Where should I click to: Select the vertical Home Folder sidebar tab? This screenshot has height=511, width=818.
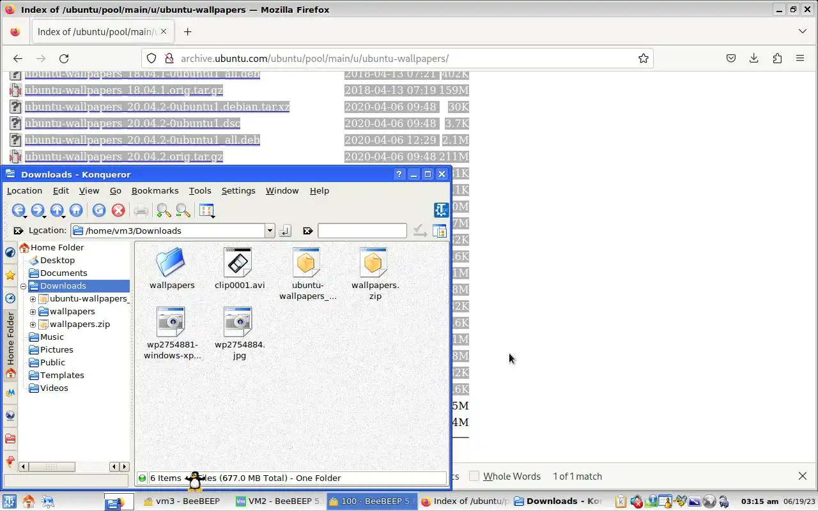10,346
